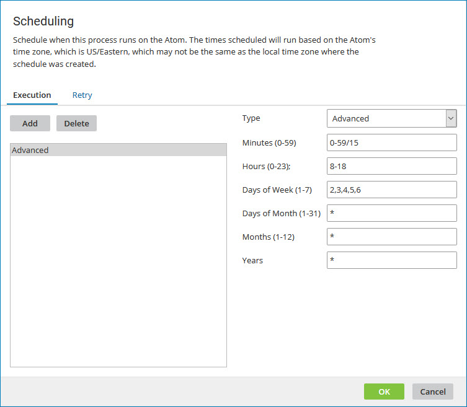Click empty space in the schedule list
The height and width of the screenshot is (407, 467).
[x=118, y=260]
